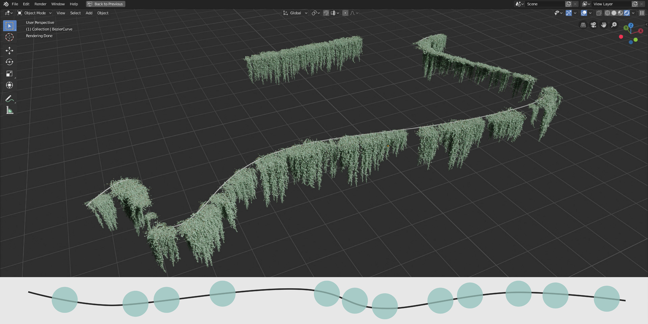Open pivot point dropdown
Image resolution: width=648 pixels, height=324 pixels.
point(316,13)
